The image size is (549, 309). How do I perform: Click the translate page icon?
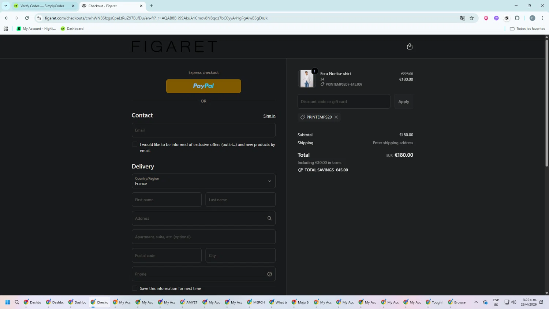[x=462, y=18]
